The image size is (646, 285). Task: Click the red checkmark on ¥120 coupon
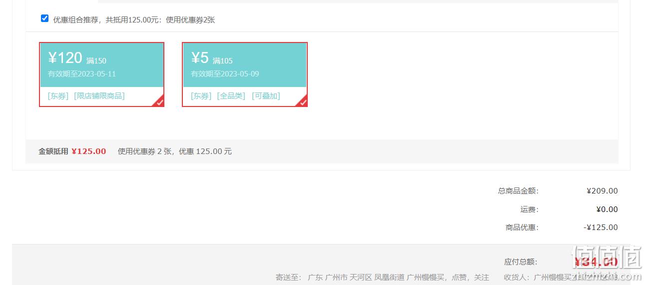(x=159, y=101)
